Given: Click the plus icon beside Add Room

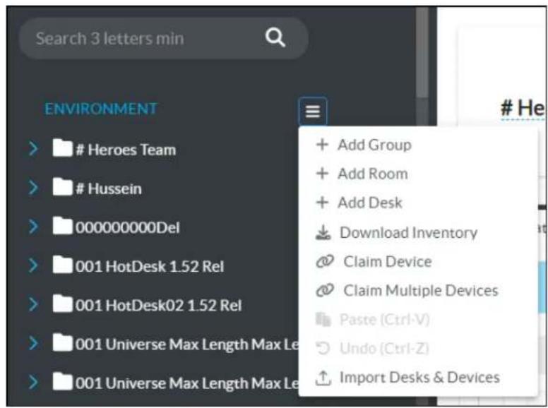Looking at the screenshot, I should 322,174.
